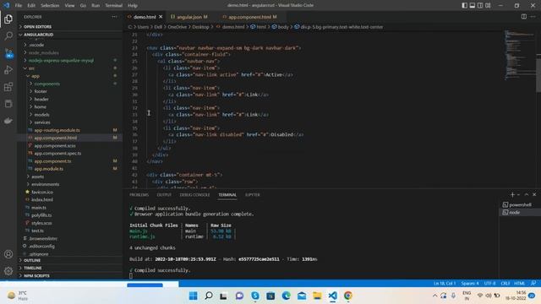The height and width of the screenshot is (304, 541).
Task: Switch to the Output panel tab
Action: click(x=164, y=195)
